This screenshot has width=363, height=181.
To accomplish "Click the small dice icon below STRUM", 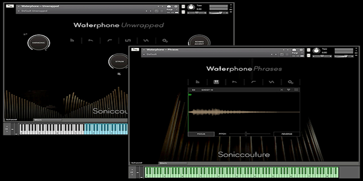I will click(119, 74).
